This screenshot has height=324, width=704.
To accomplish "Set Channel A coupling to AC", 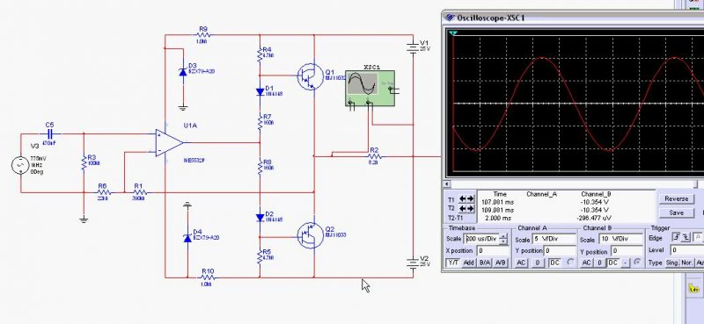I will pos(521,263).
